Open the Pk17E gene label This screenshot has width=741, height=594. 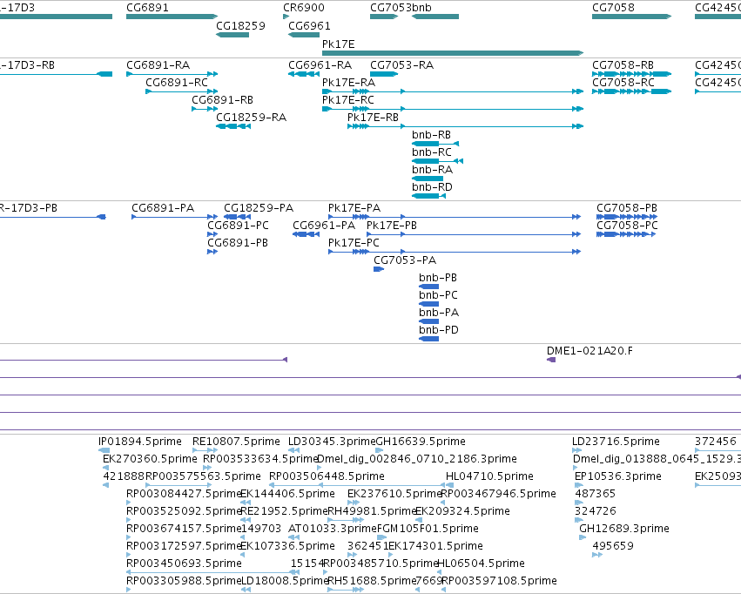[x=339, y=44]
